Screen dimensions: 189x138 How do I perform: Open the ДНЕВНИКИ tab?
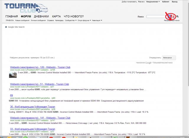click(41, 16)
